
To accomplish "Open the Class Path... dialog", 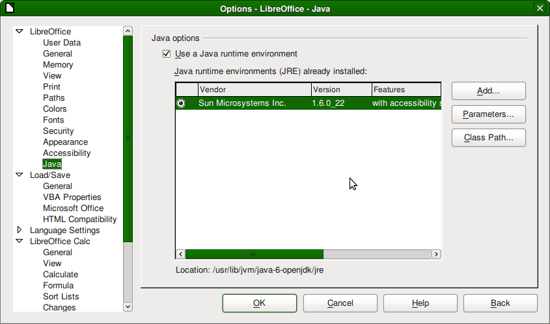I will pyautogui.click(x=489, y=138).
